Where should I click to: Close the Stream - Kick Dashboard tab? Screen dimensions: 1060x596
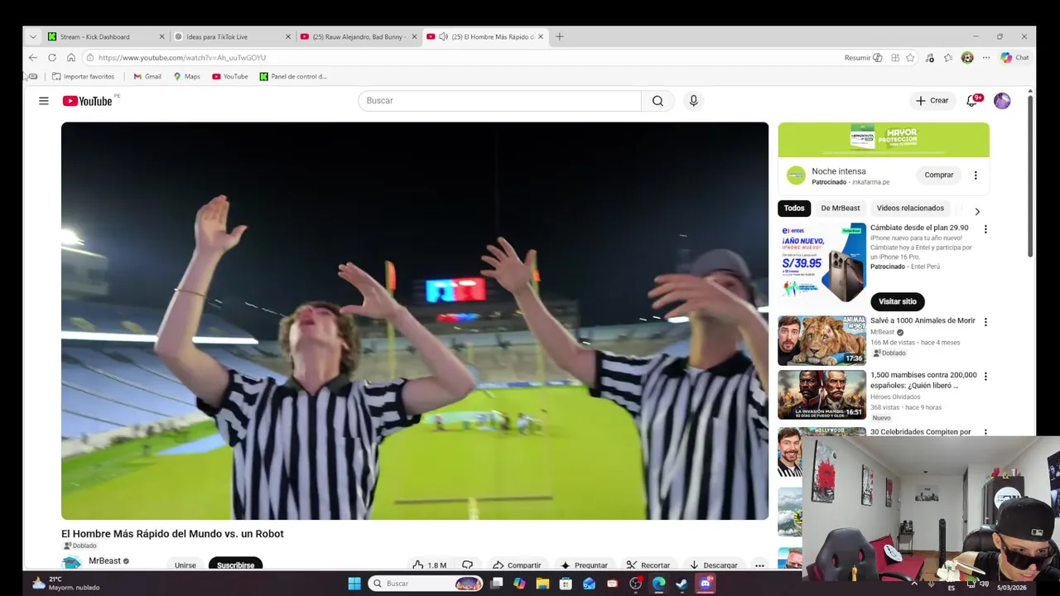pos(161,36)
